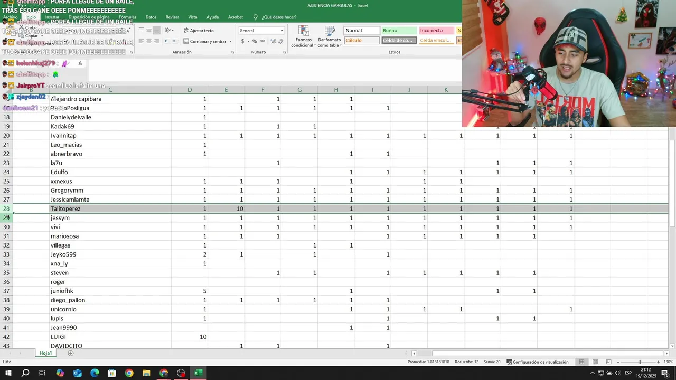Expand the Combinar y centrar dropdown arrow
The width and height of the screenshot is (676, 380).
coord(230,41)
